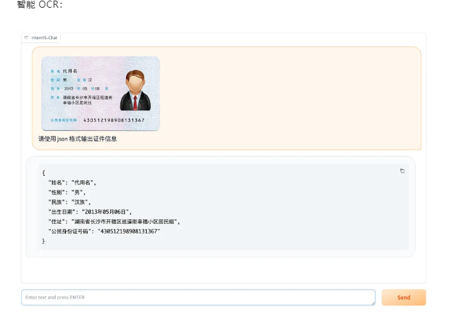This screenshot has width=461, height=313.
Task: Click the text box resize handle
Action: tap(372, 302)
